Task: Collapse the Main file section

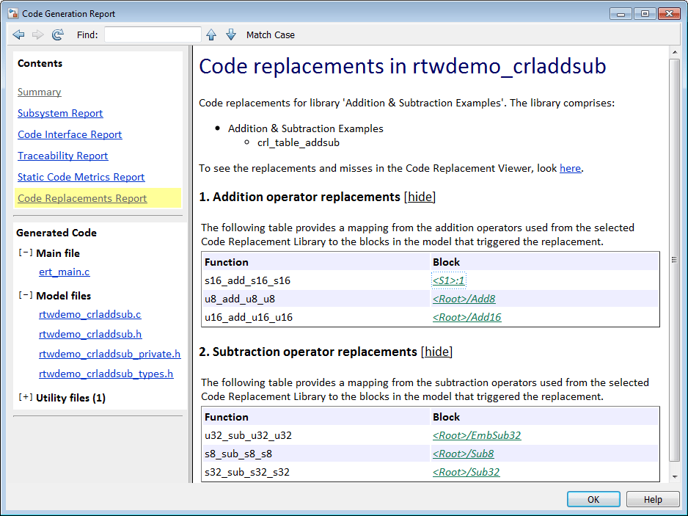Action: 25,253
